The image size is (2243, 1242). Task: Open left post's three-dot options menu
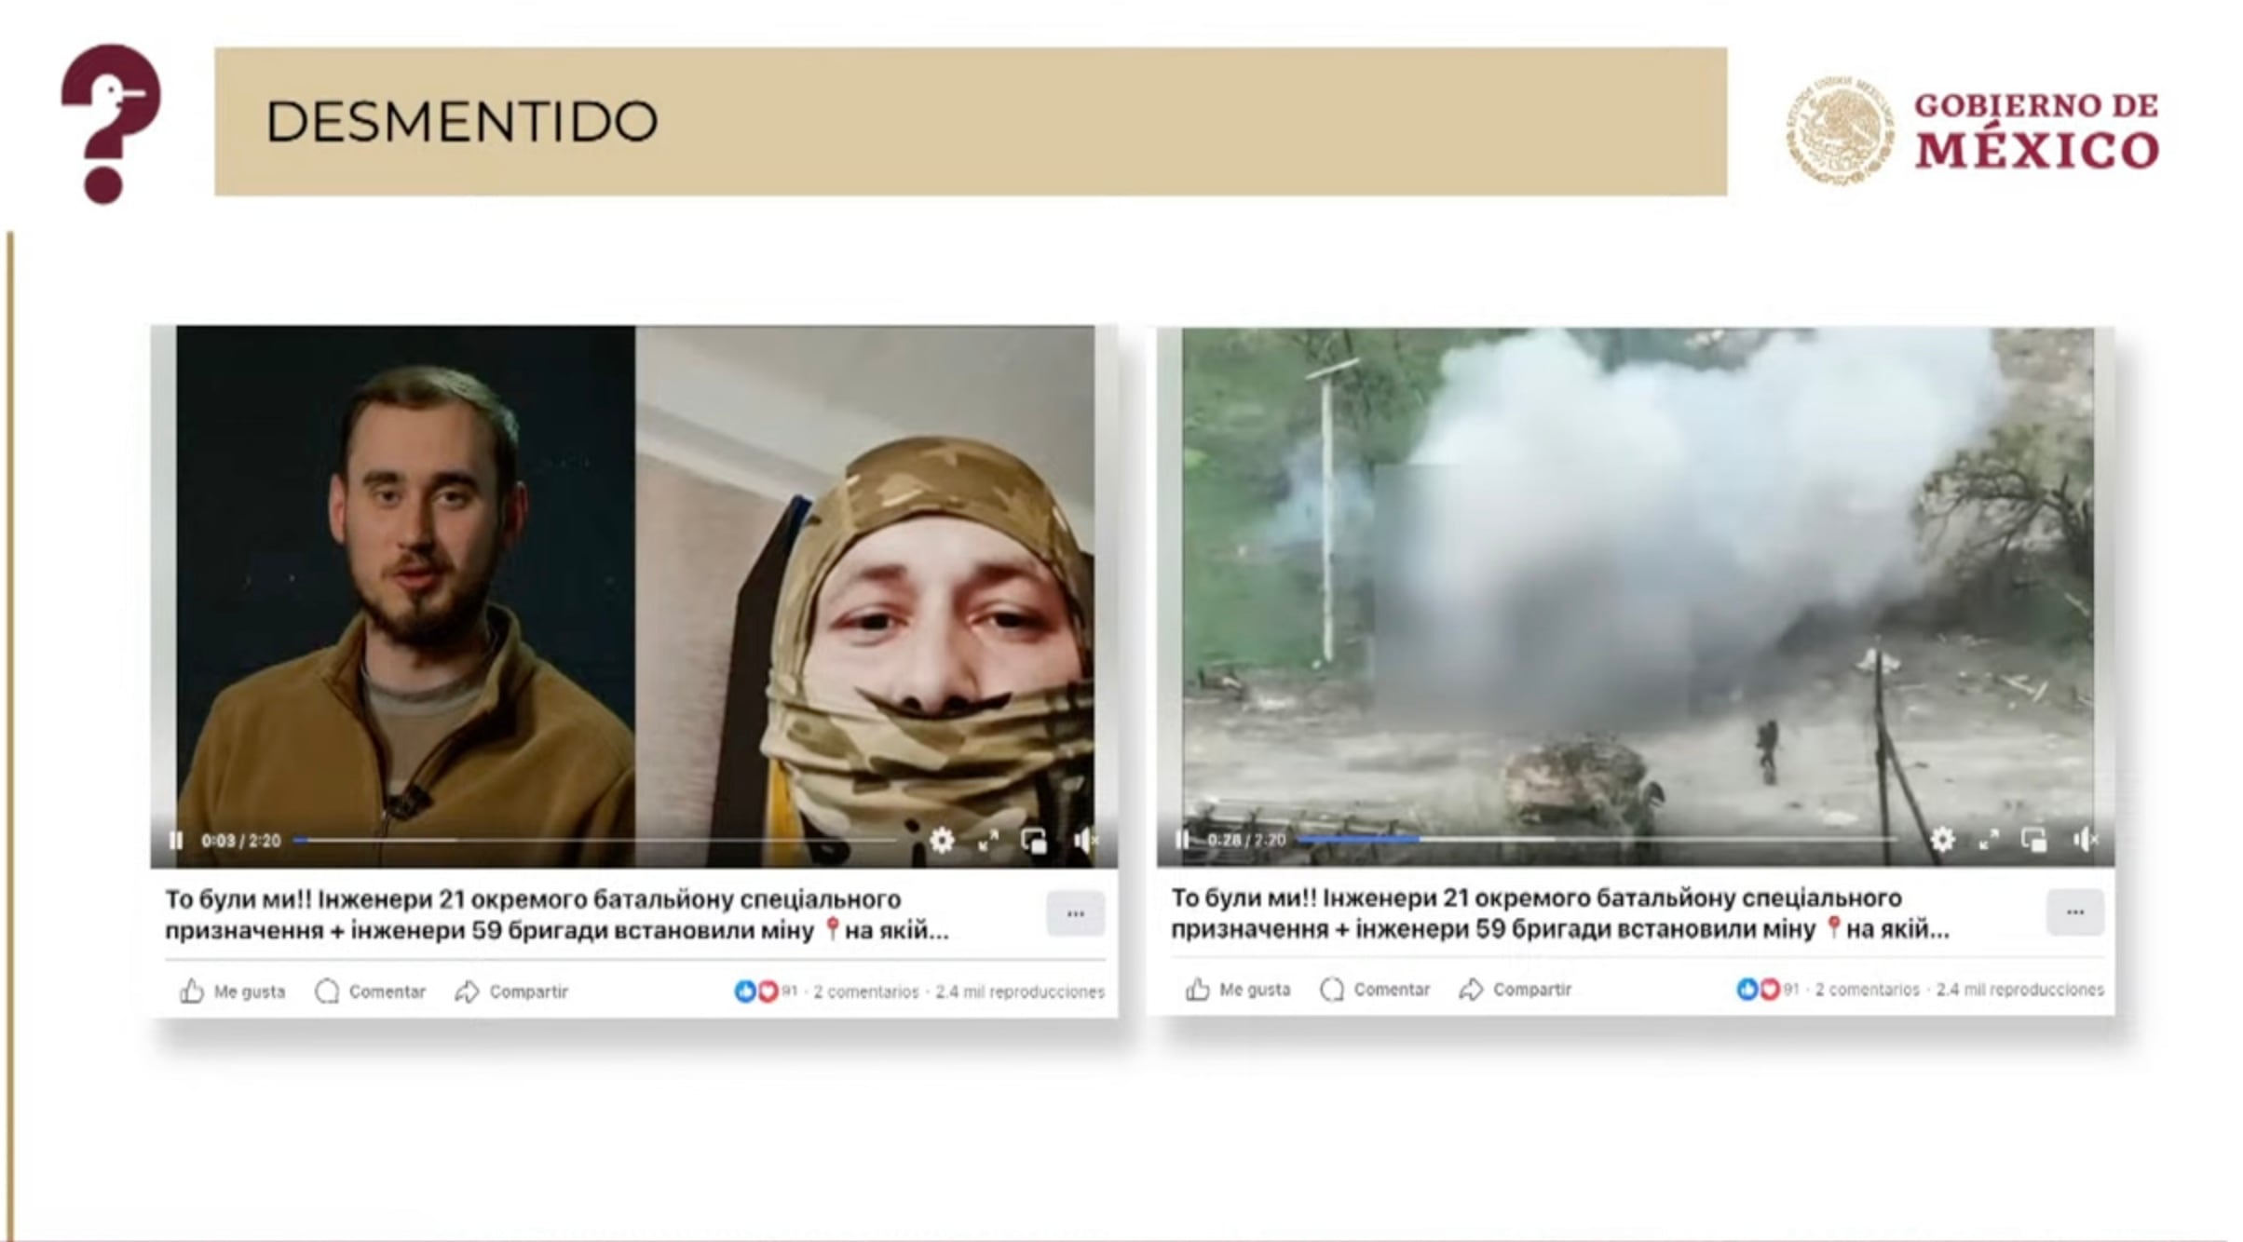coord(1075,914)
